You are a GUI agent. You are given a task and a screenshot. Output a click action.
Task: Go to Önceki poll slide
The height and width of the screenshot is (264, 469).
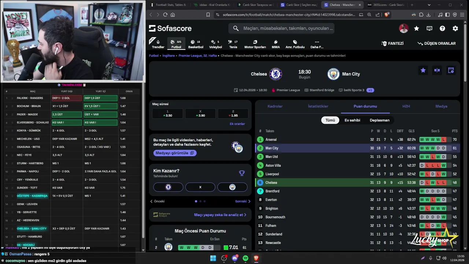pyautogui.click(x=158, y=201)
